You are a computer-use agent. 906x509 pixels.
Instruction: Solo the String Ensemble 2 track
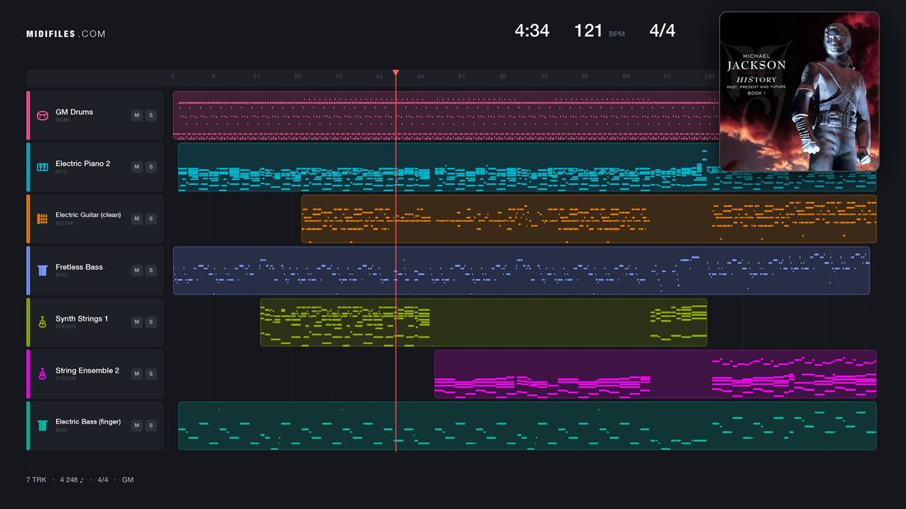point(151,373)
